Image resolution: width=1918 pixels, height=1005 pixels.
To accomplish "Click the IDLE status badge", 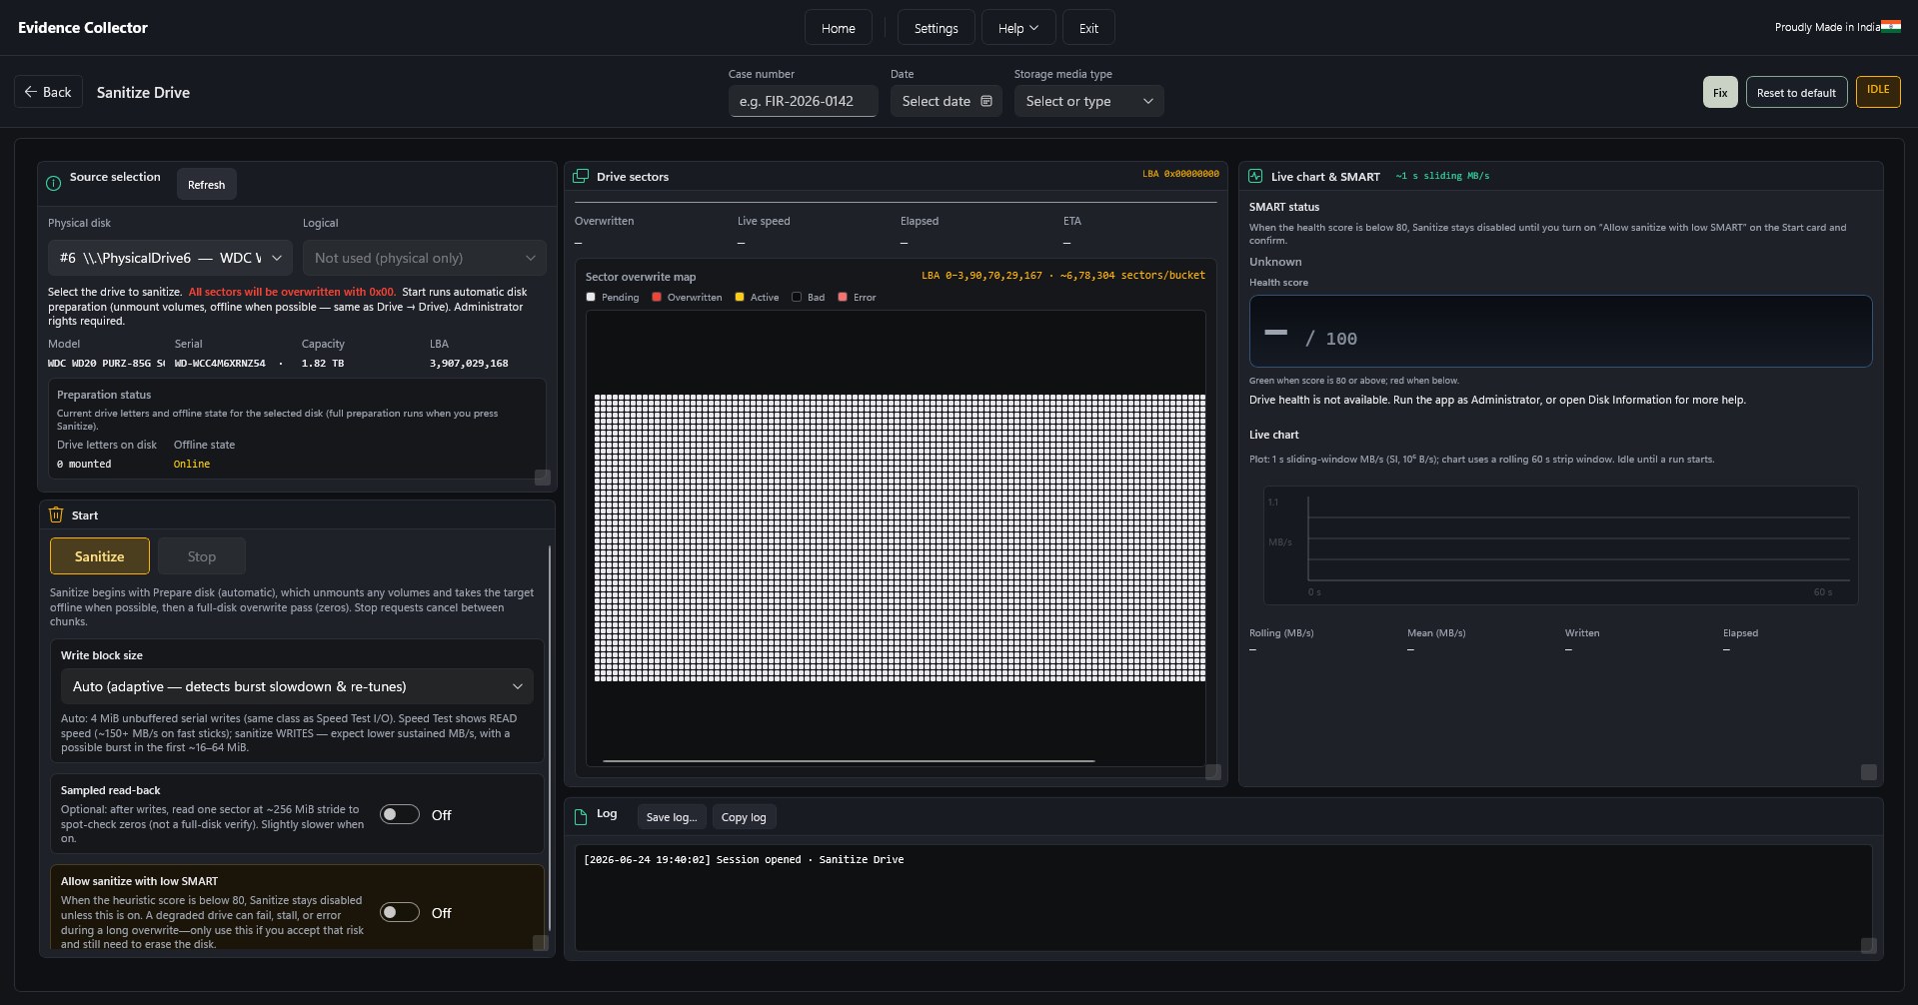I will 1878,91.
